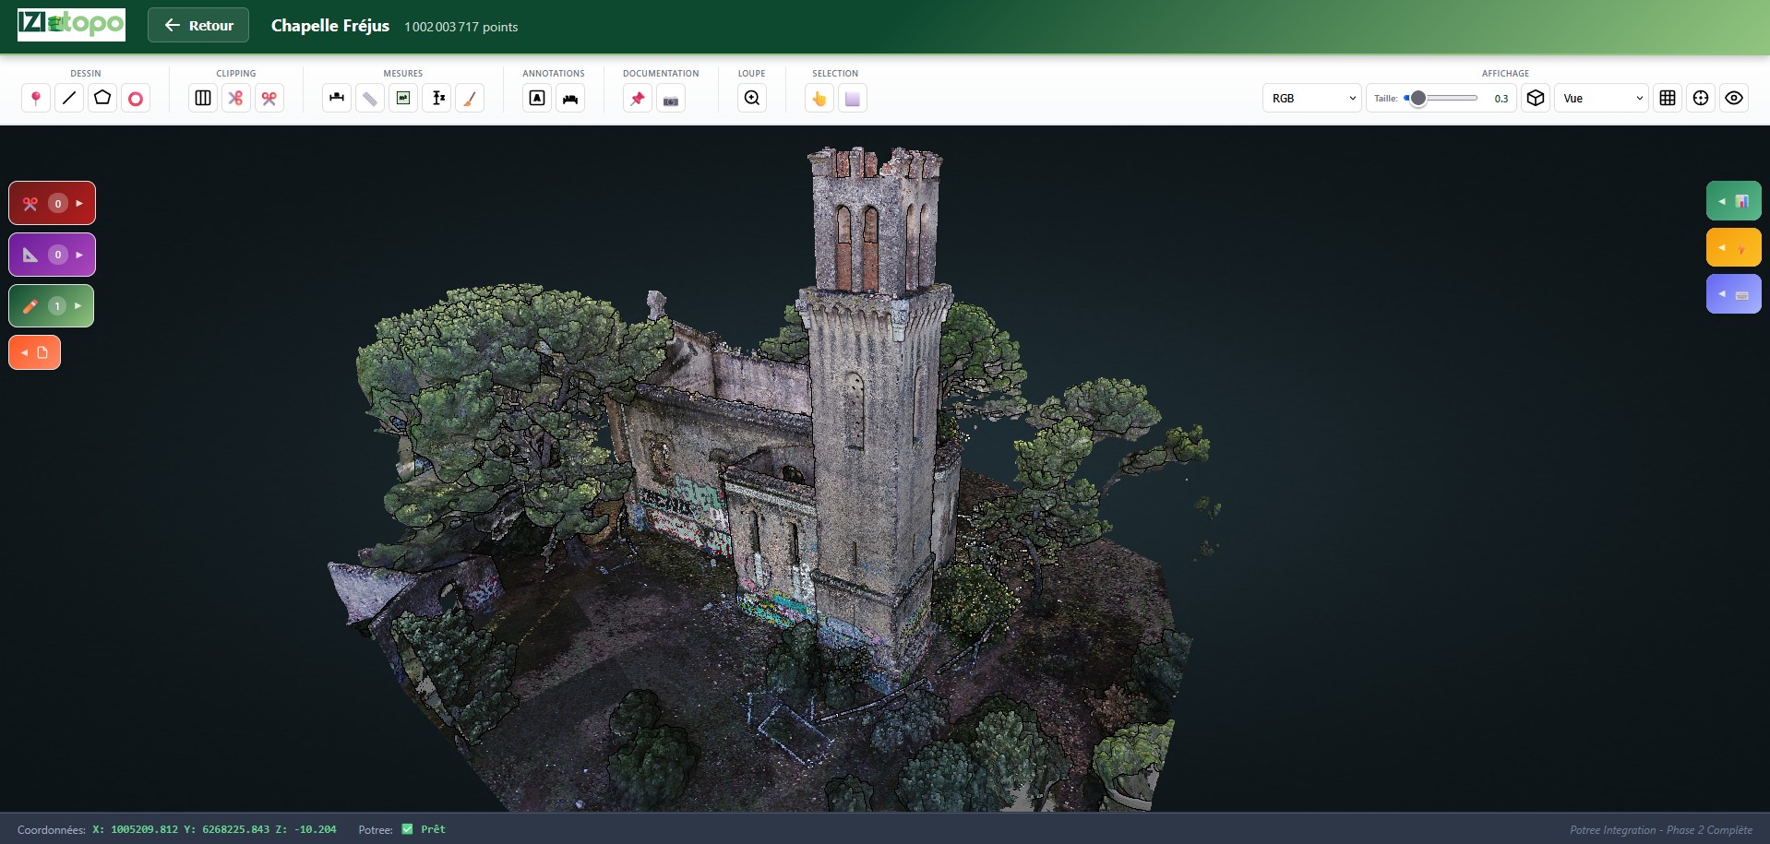This screenshot has height=844, width=1770.
Task: Toggle the grid display icon
Action: pyautogui.click(x=1668, y=98)
